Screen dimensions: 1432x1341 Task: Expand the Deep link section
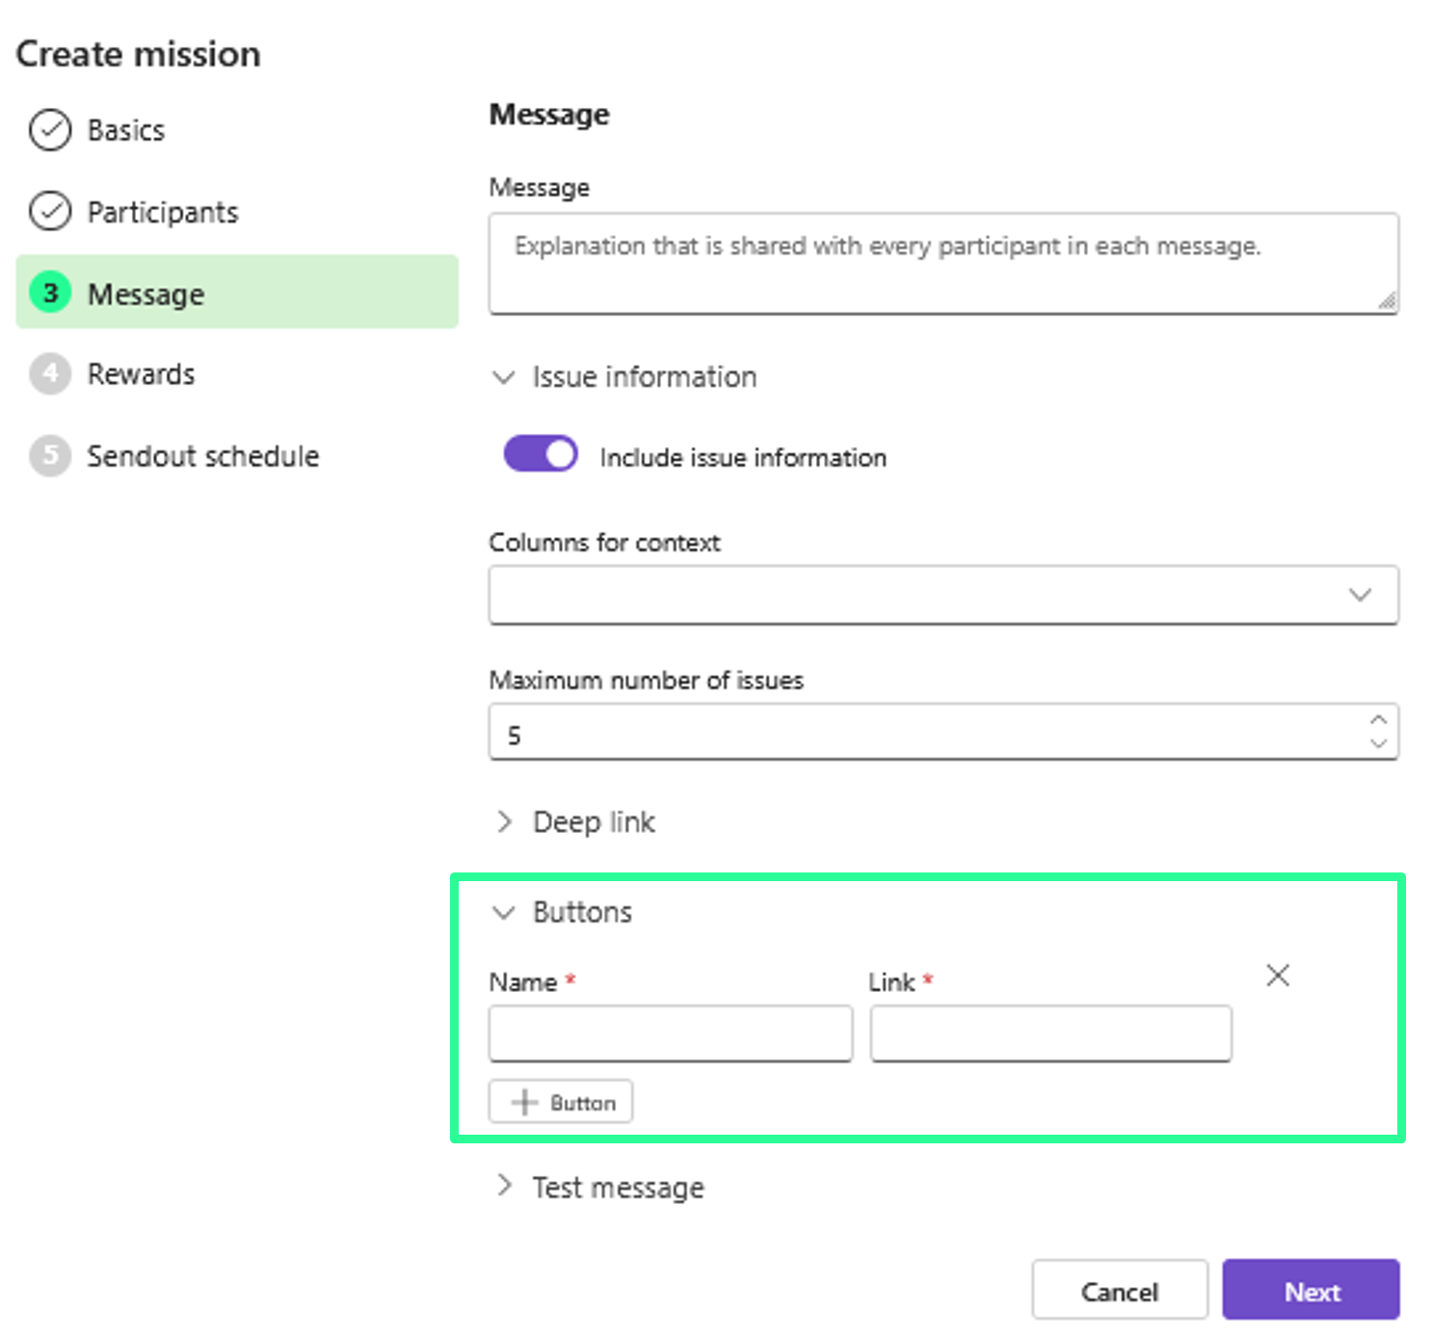(504, 821)
